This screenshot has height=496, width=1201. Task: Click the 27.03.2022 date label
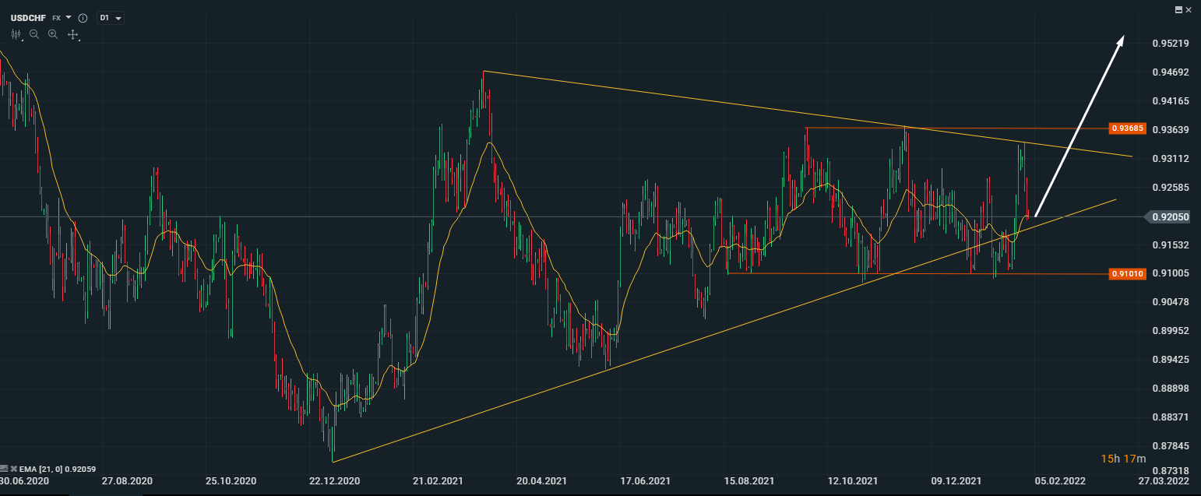(x=1164, y=482)
